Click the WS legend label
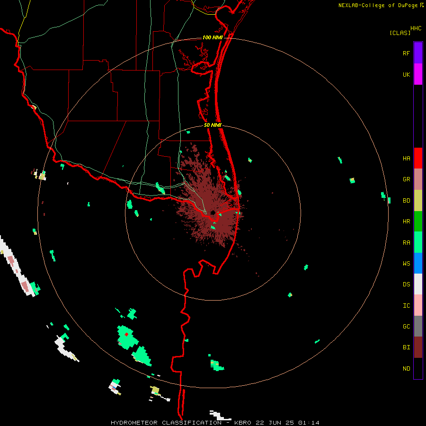Viewport: 426px width, 426px height. 406,264
